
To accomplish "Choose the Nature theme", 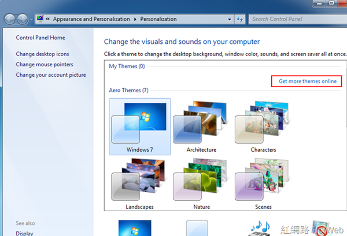I will click(201, 183).
